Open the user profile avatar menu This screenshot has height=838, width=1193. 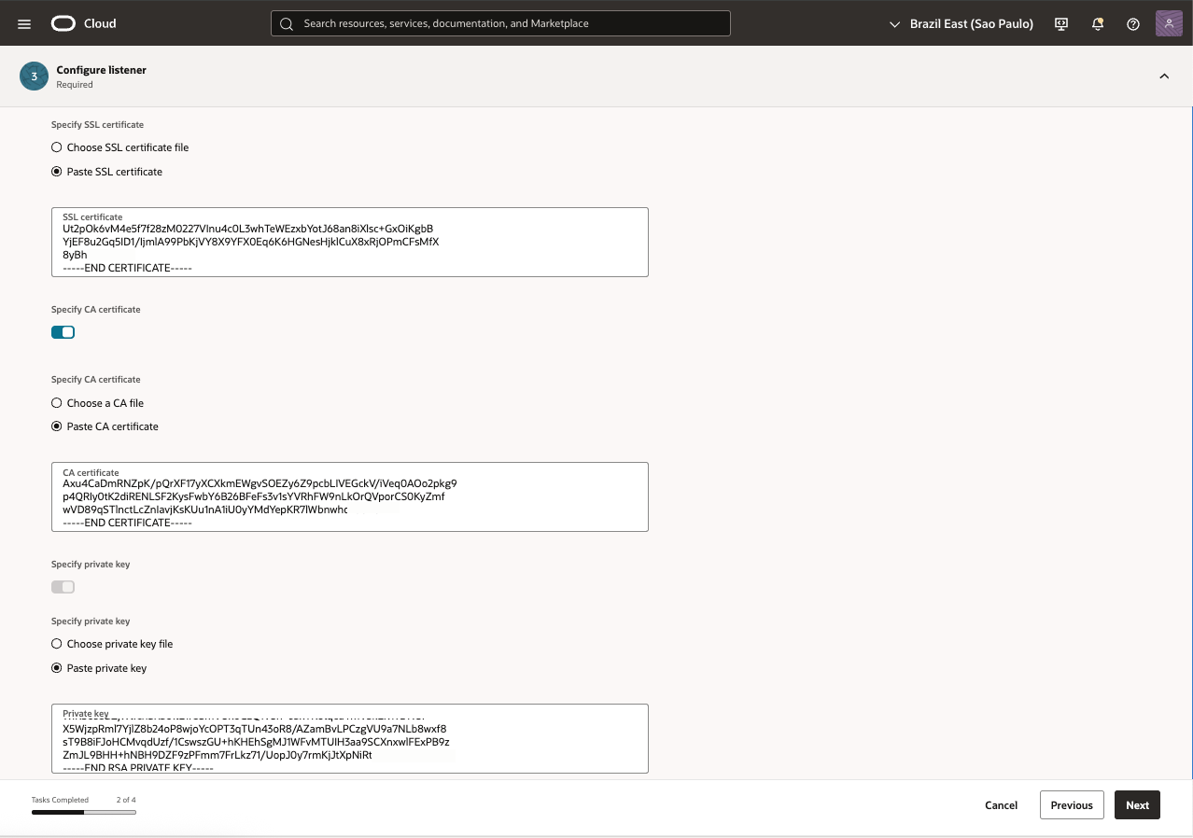click(1169, 23)
